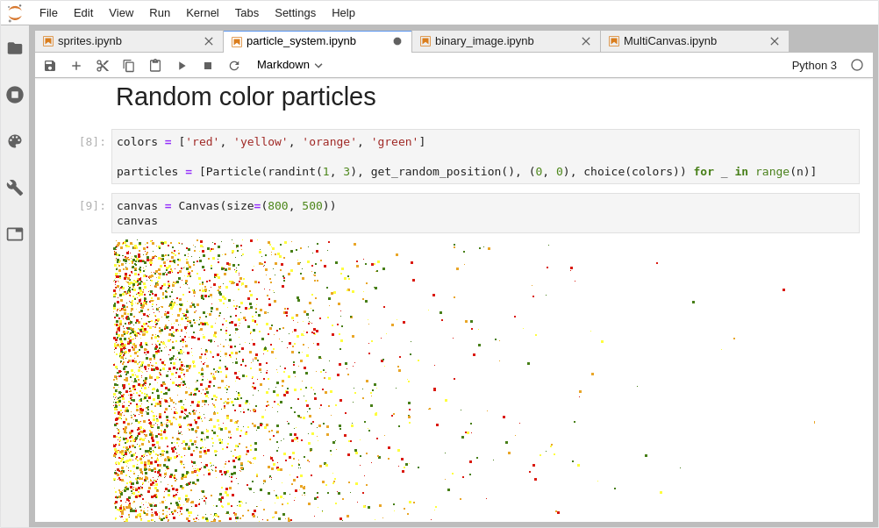Paste a cell using the clipboard icon
879x528 pixels.
pyautogui.click(x=155, y=65)
